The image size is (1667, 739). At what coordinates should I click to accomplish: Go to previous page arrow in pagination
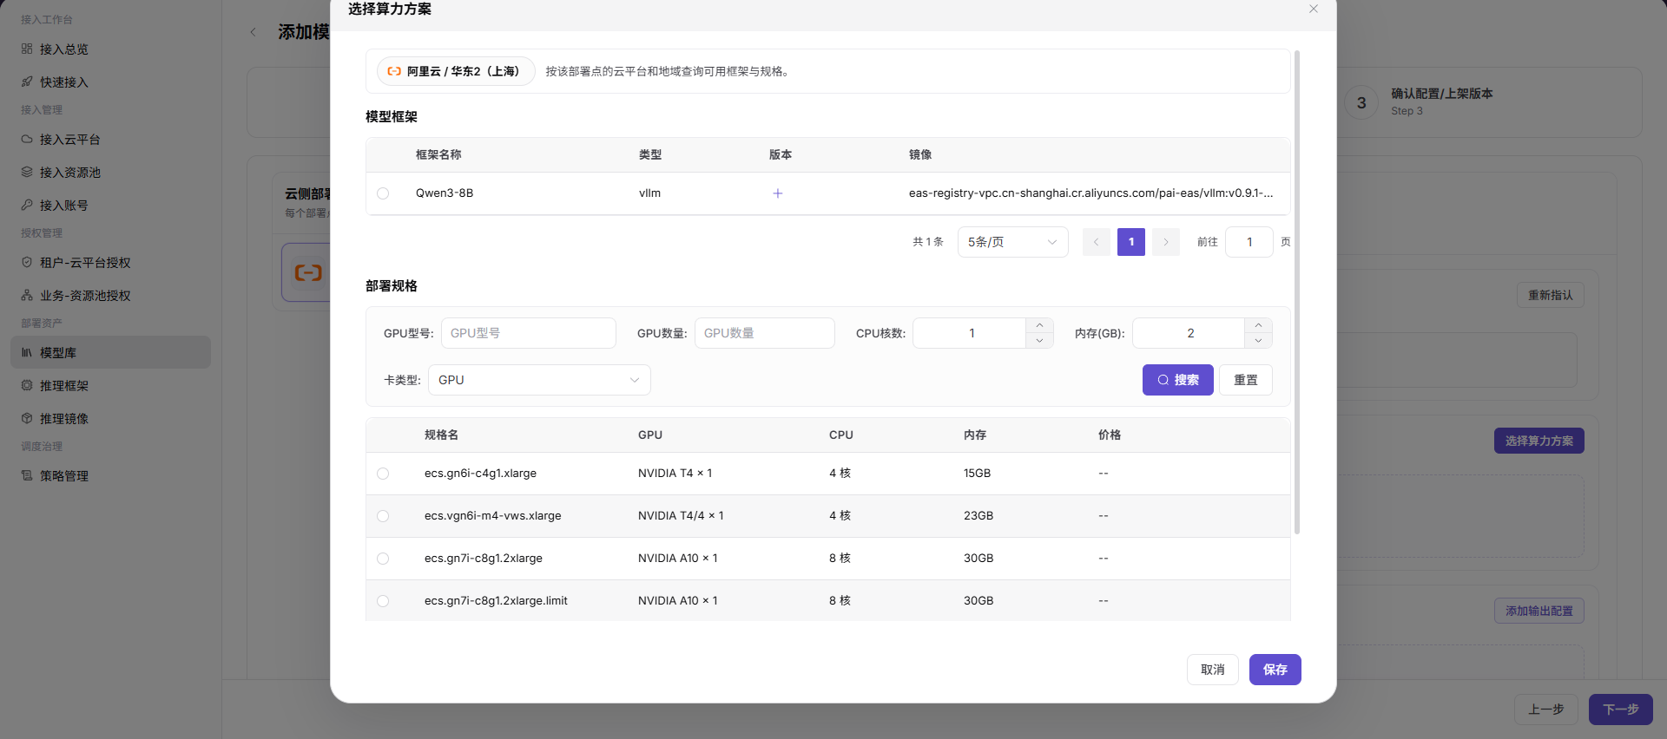tap(1097, 242)
